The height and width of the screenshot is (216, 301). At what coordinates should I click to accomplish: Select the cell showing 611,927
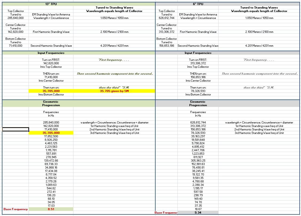tap(198, 157)
